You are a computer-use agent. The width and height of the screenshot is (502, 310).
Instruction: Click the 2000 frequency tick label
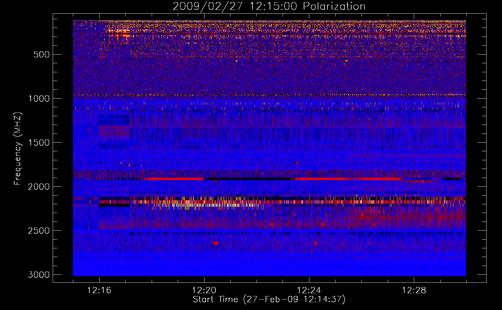[x=39, y=187]
